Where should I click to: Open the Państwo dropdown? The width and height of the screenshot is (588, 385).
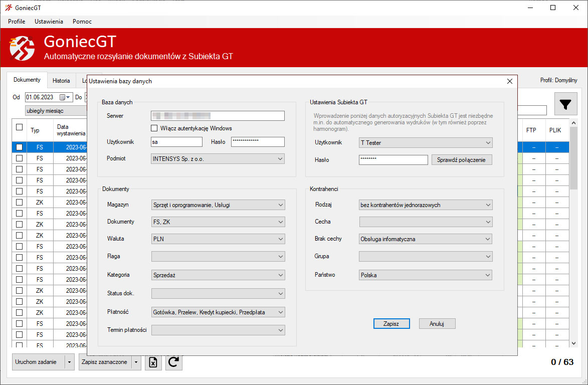[x=426, y=275]
